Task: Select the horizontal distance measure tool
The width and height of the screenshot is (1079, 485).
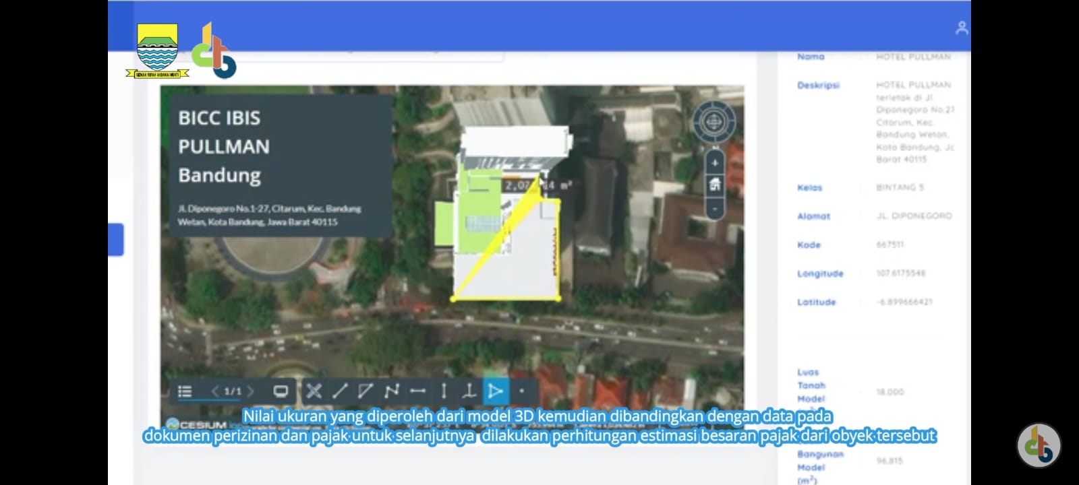Action: [417, 391]
